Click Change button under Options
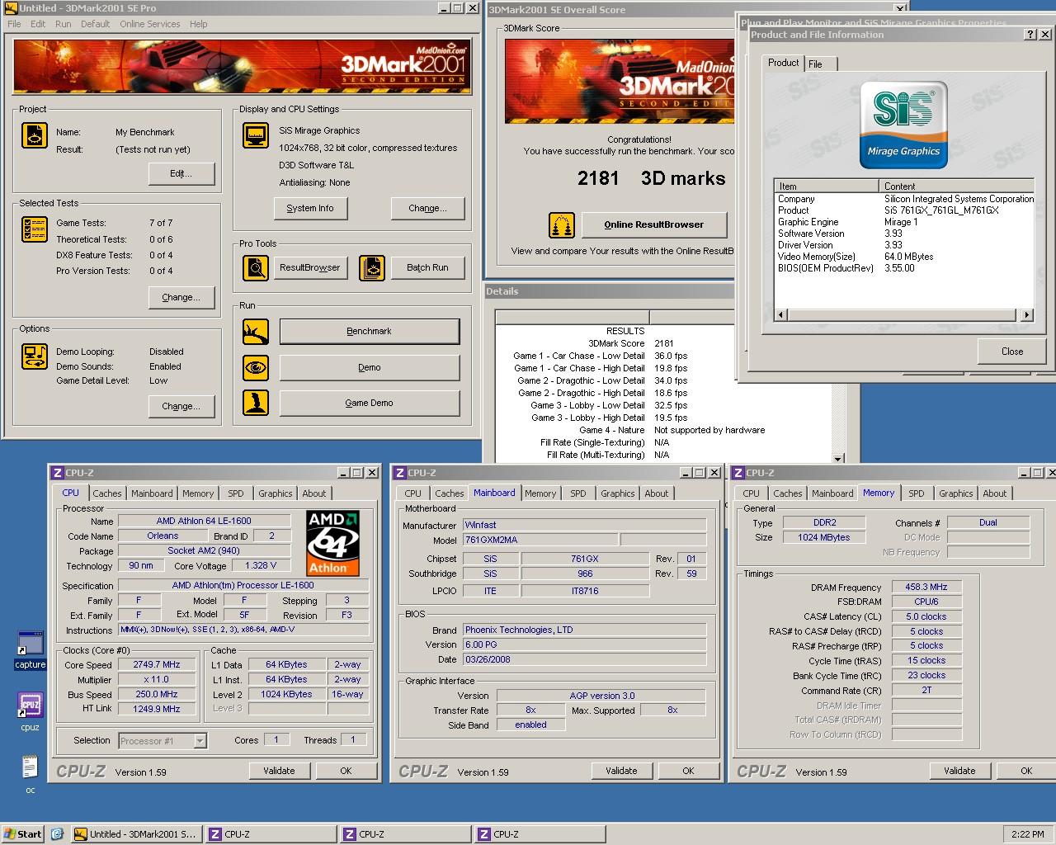 click(x=181, y=406)
